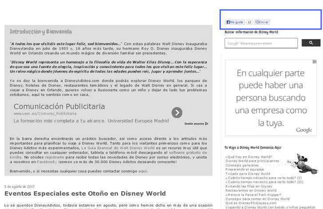
Task: Open 'Disney World para principiantes' link
Action: tap(252, 161)
